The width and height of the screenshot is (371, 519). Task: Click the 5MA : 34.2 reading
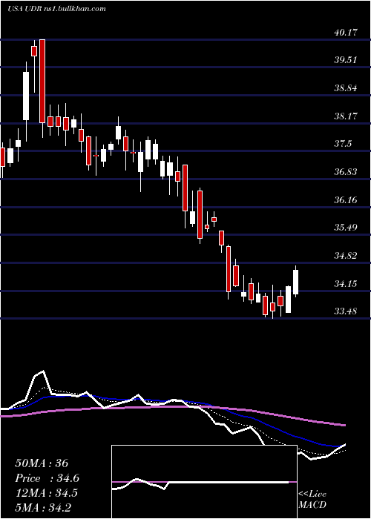click(x=43, y=508)
